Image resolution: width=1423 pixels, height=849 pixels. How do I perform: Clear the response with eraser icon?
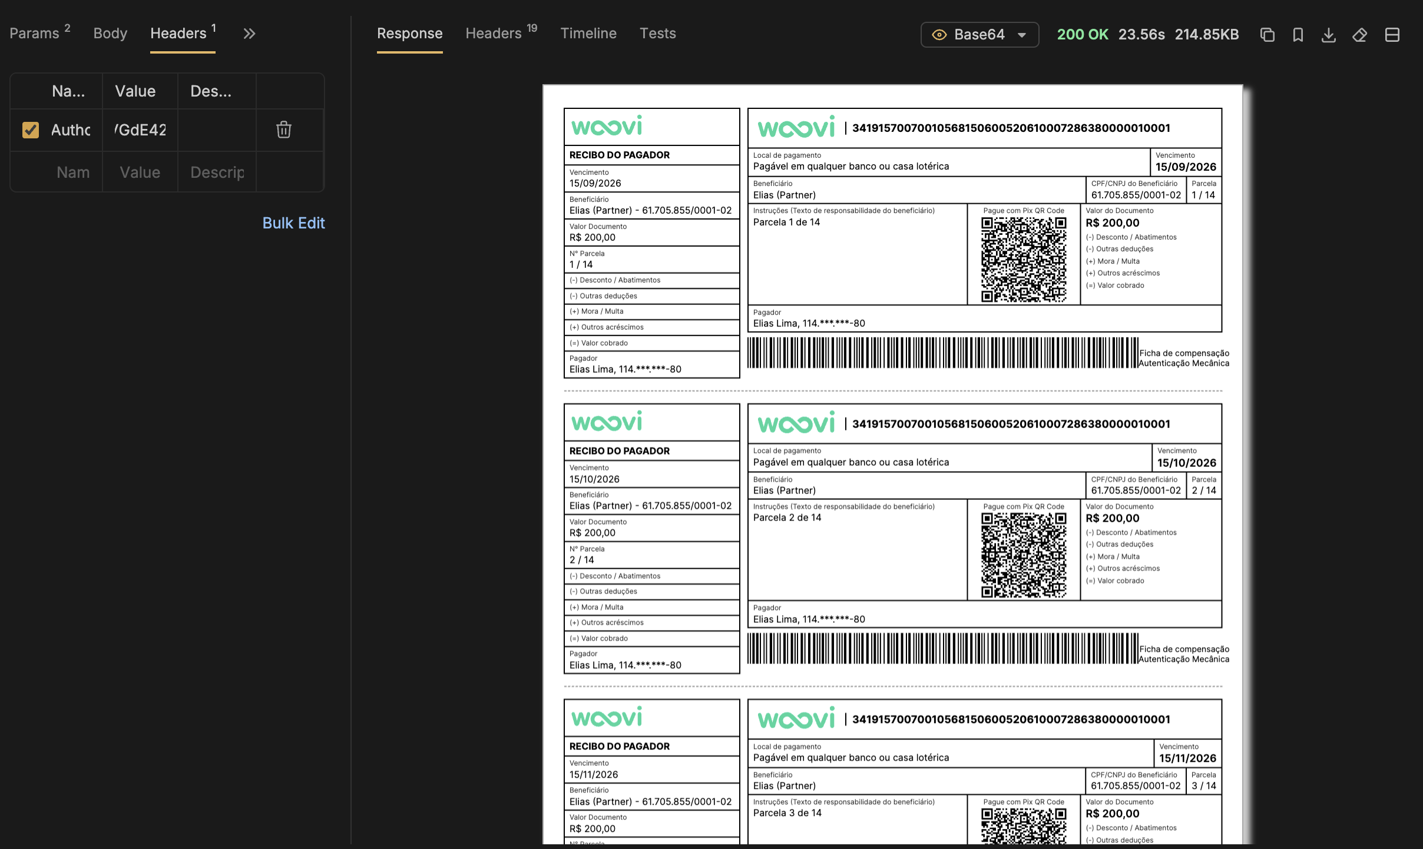(x=1360, y=35)
